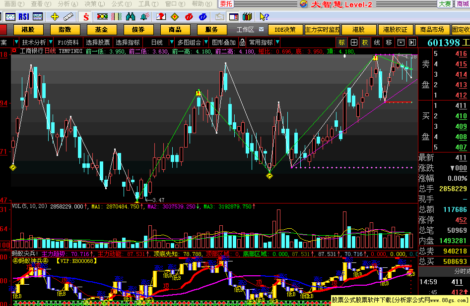The image size is (470, 306).
Task: Click the 商品市场 button
Action: click(x=432, y=30)
